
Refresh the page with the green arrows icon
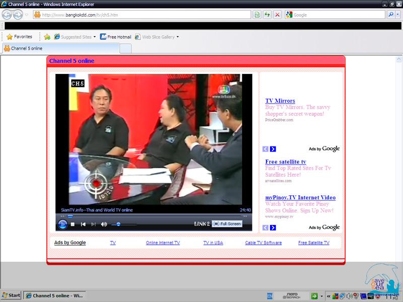tap(267, 15)
